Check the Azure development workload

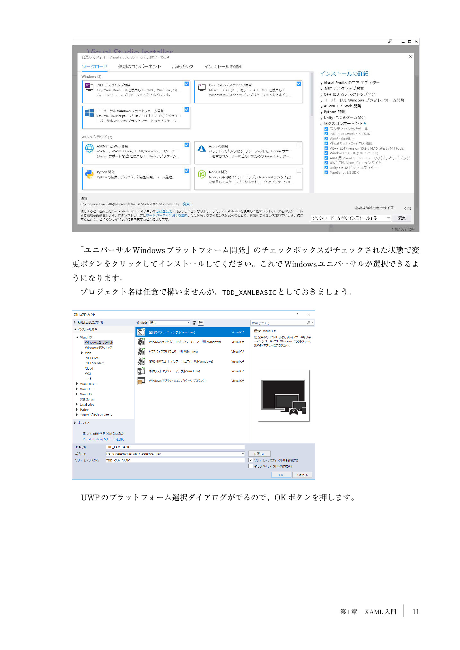[299, 145]
